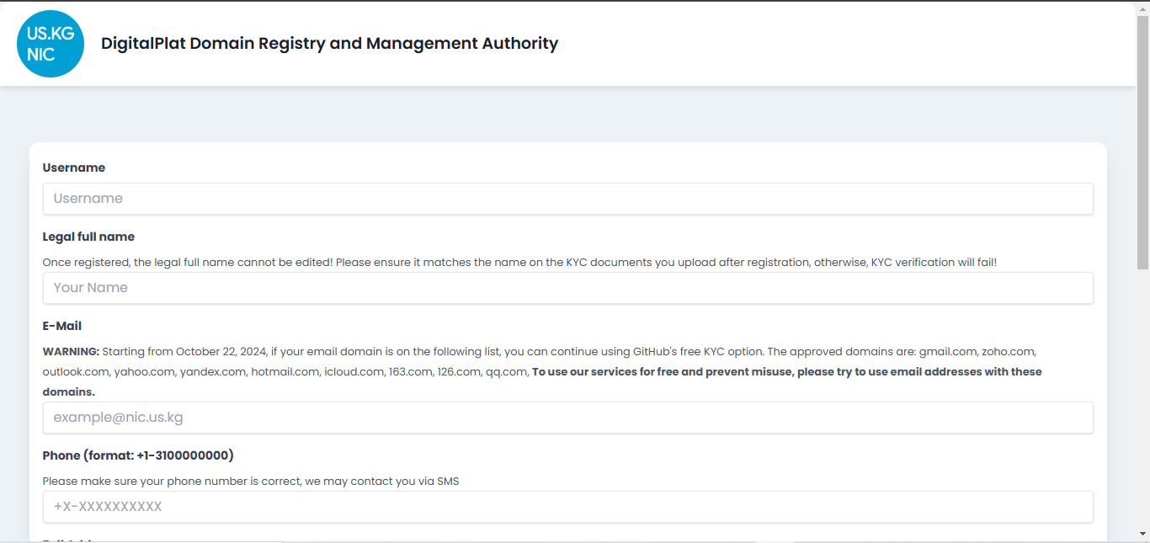This screenshot has width=1150, height=543.
Task: Focus the Username input field
Action: point(567,199)
